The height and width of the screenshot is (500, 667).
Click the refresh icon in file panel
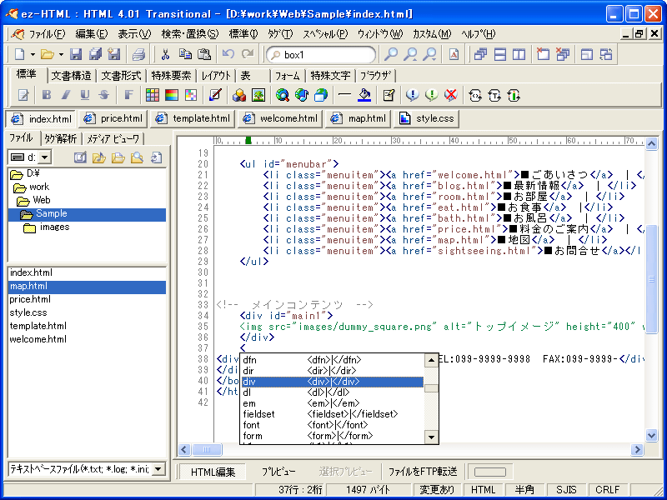click(156, 157)
